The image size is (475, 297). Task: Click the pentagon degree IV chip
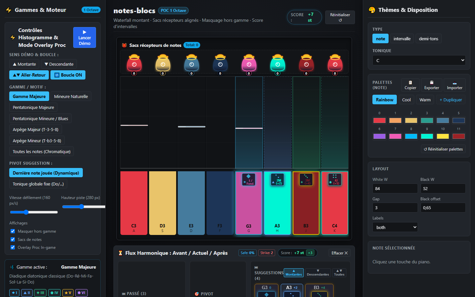(x=54, y=293)
